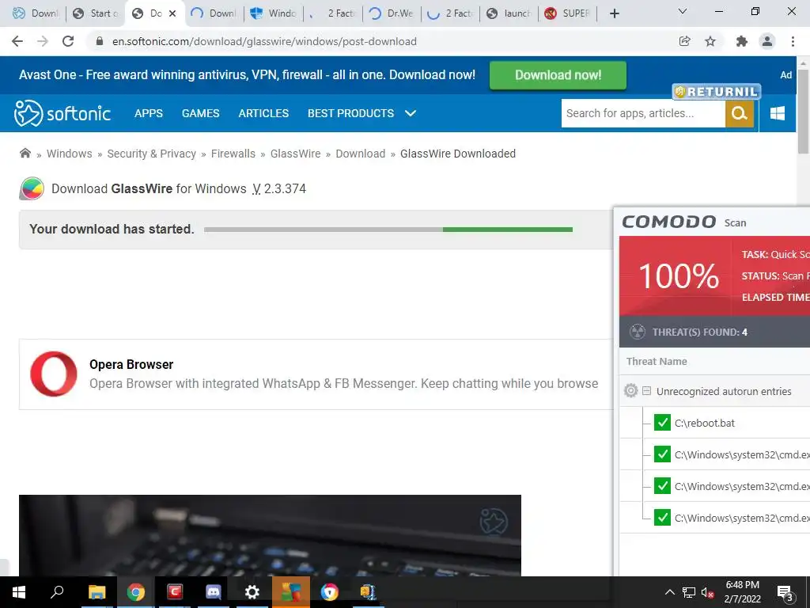Image resolution: width=810 pixels, height=608 pixels.
Task: Switch to the SUPER browser tab
Action: pyautogui.click(x=567, y=13)
